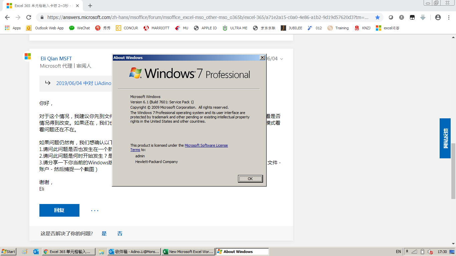This screenshot has width=456, height=256.
Task: Open the Outlook Web App bookmark
Action: coord(45,28)
